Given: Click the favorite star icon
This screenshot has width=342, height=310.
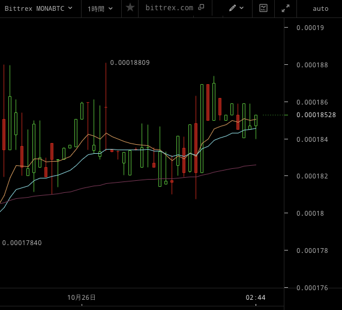Looking at the screenshot, I should 130,8.
